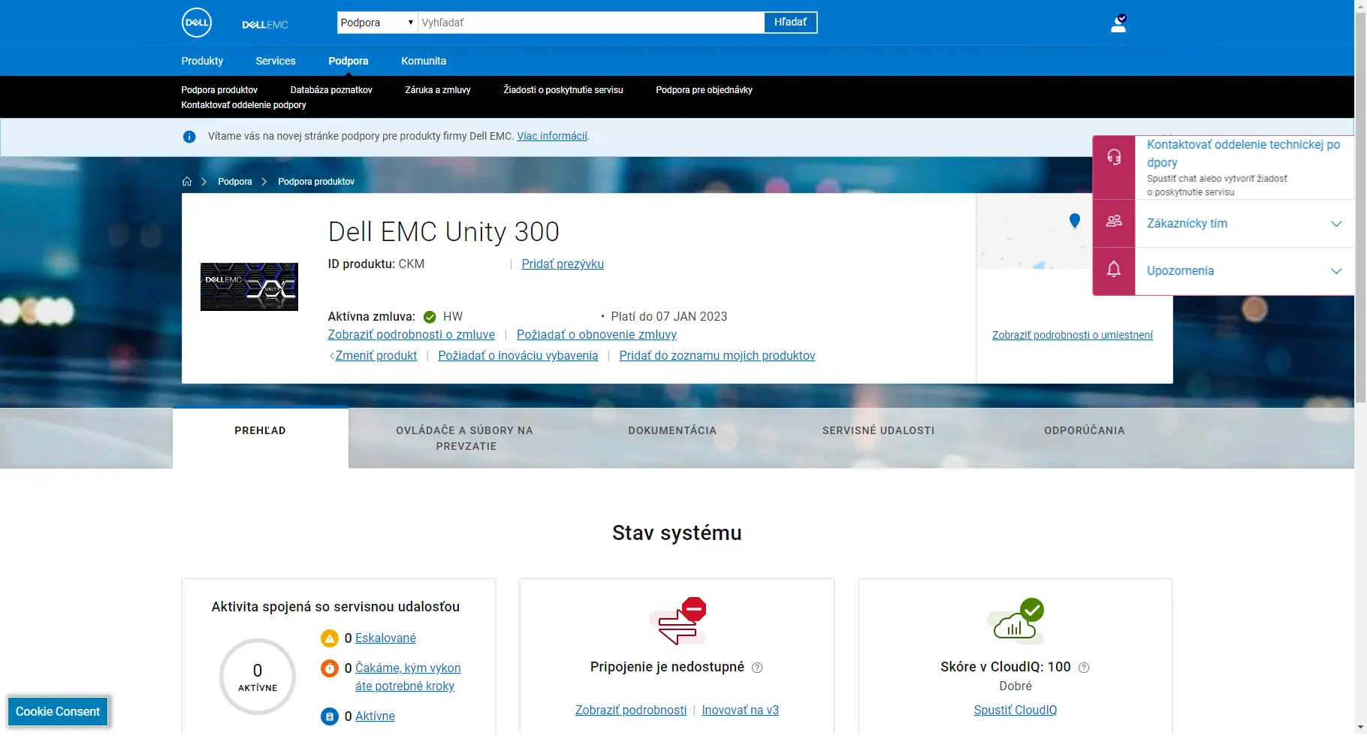Open Čakáme, kým vykonáte potrebné kroky link

(408, 677)
